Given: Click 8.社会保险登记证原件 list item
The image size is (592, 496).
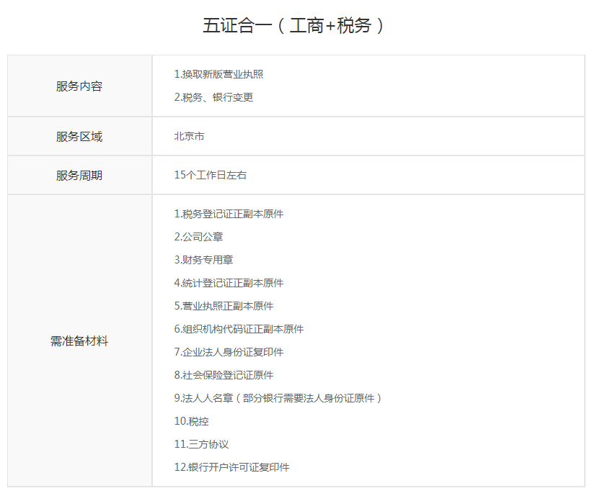Looking at the screenshot, I should pos(224,375).
